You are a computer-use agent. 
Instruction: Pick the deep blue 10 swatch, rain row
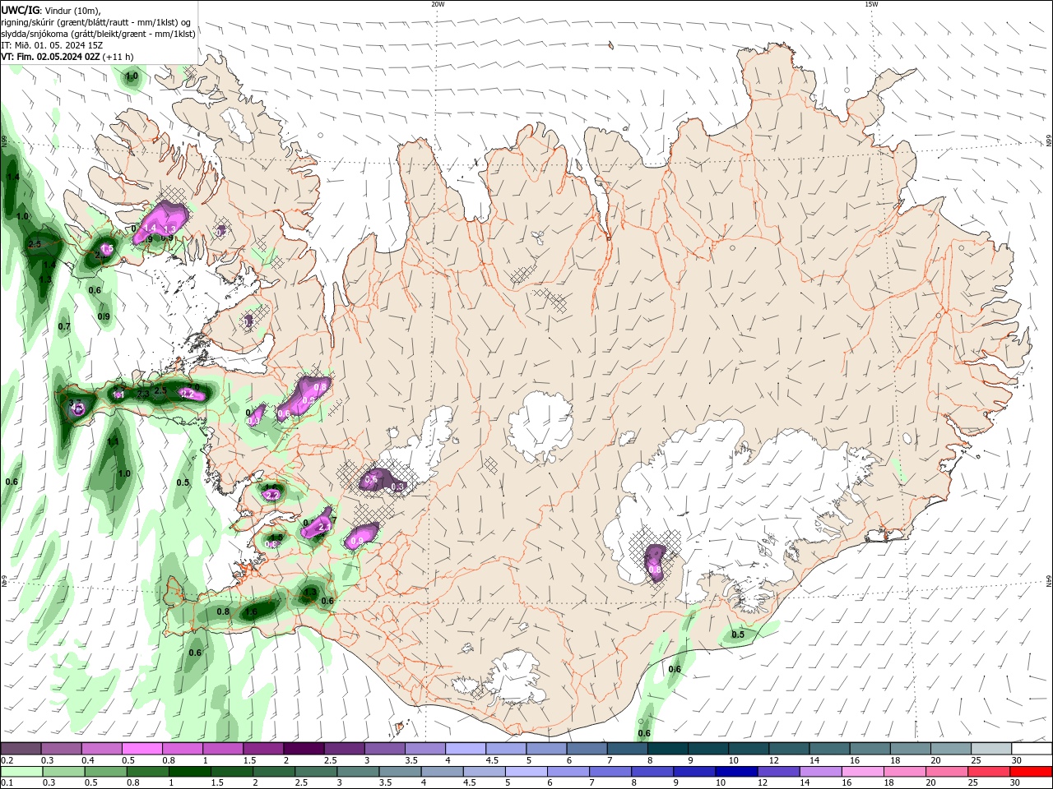[735, 772]
